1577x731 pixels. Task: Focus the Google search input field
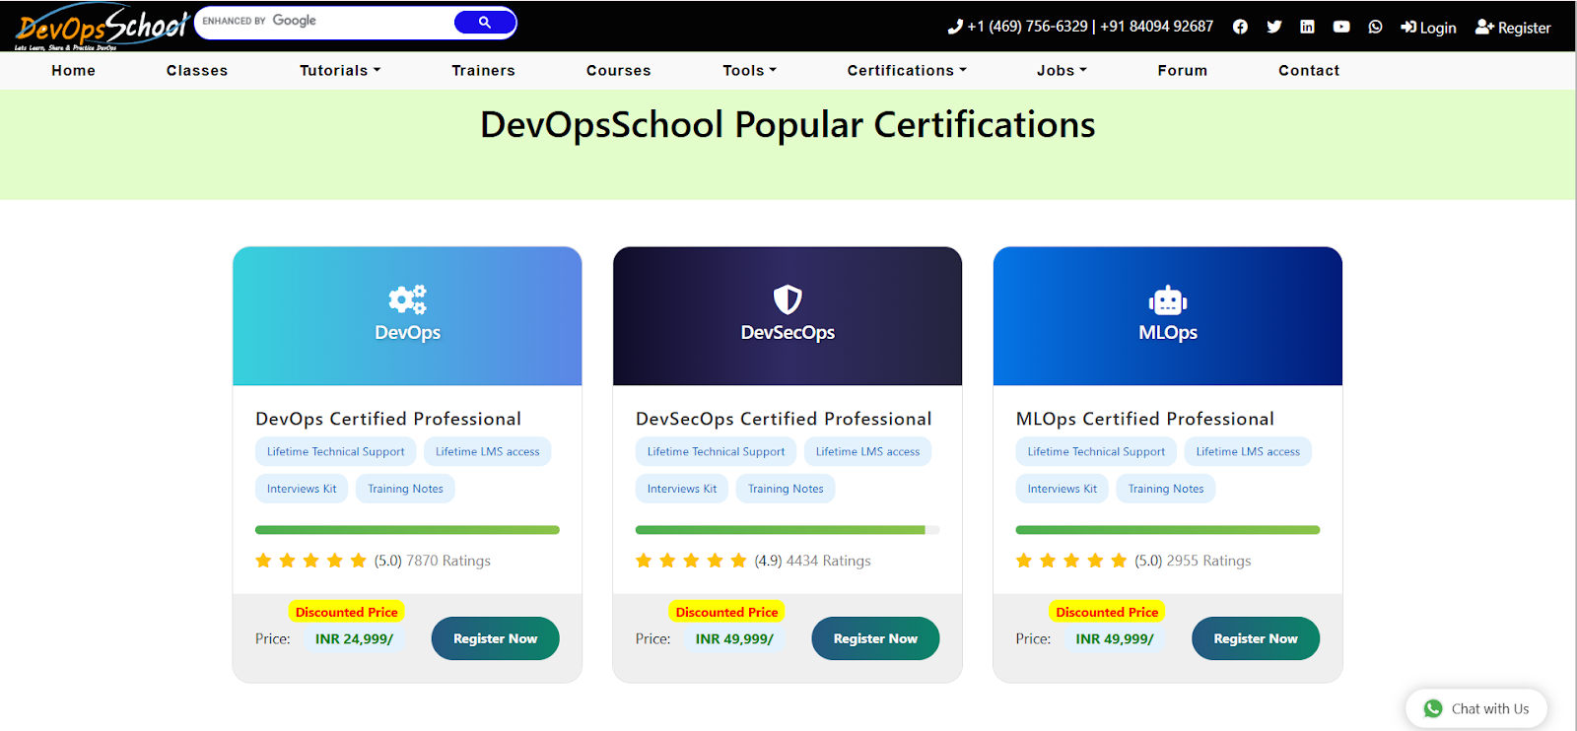click(325, 22)
